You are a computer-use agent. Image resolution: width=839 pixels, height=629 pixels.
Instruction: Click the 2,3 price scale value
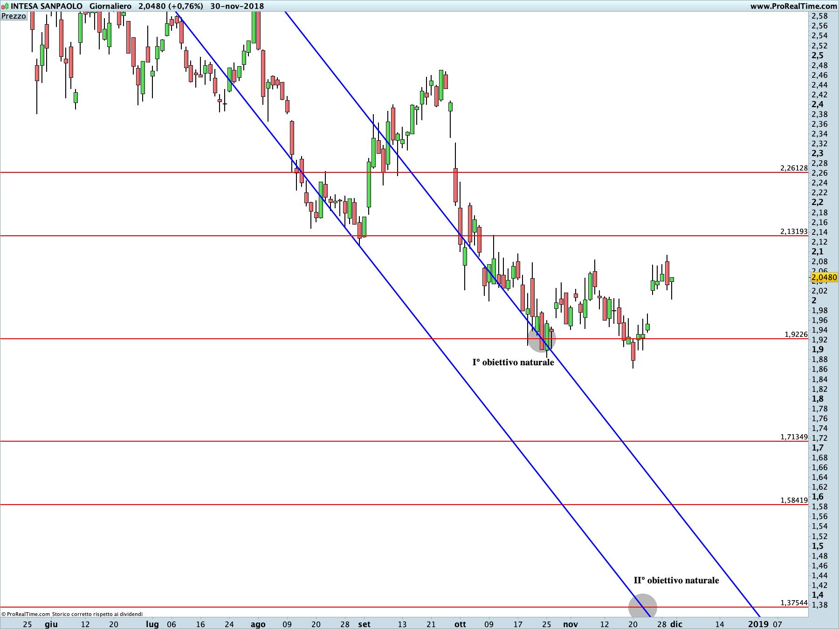(x=818, y=153)
